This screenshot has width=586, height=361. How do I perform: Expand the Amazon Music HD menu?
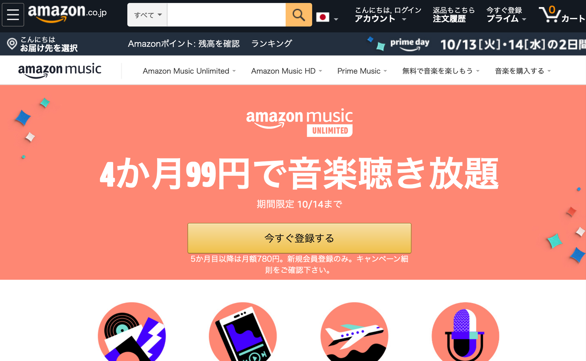click(287, 71)
